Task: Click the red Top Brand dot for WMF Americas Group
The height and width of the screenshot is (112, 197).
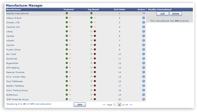Action: pyautogui.click(x=95, y=99)
